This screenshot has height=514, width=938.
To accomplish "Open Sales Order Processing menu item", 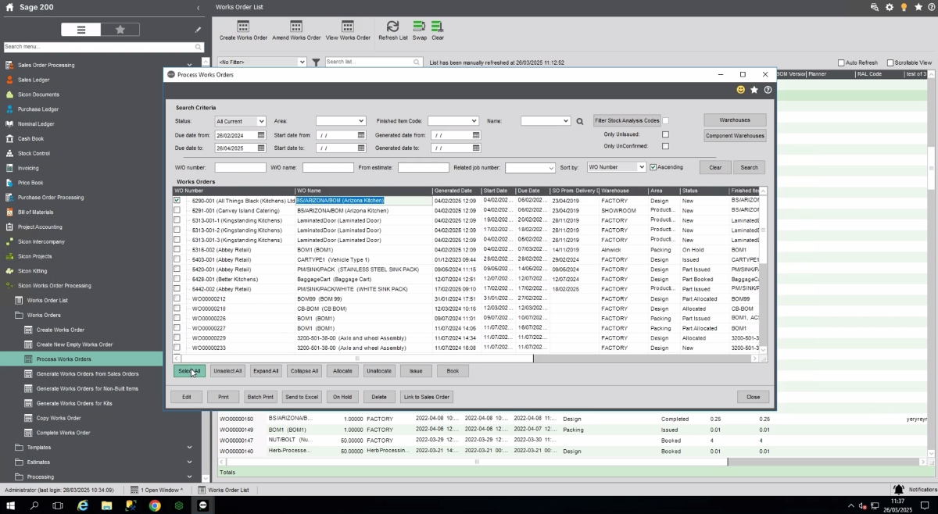I will point(46,65).
